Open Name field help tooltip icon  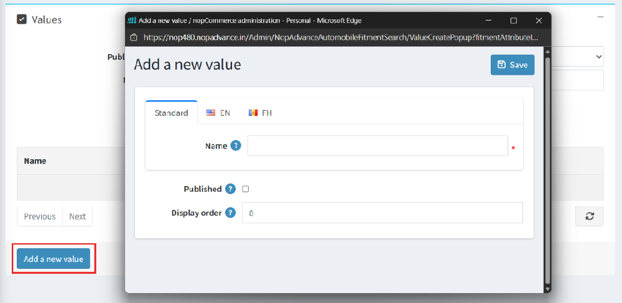pyautogui.click(x=236, y=146)
